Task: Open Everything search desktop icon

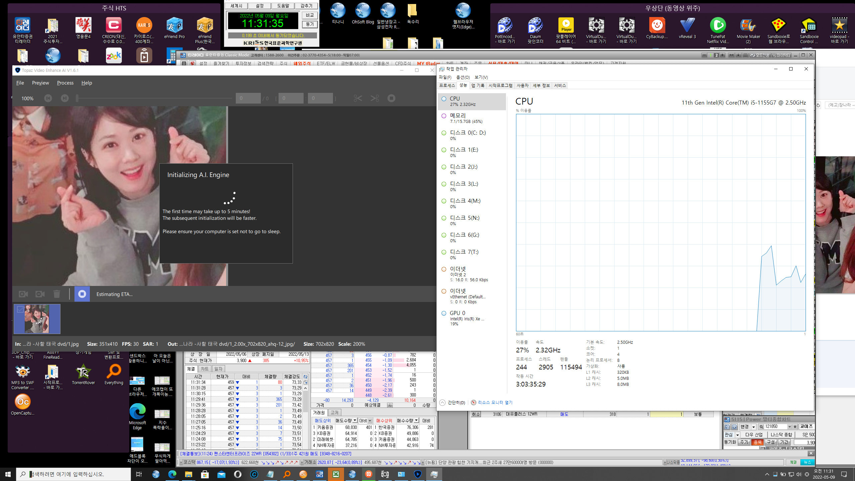Action: pos(114,375)
